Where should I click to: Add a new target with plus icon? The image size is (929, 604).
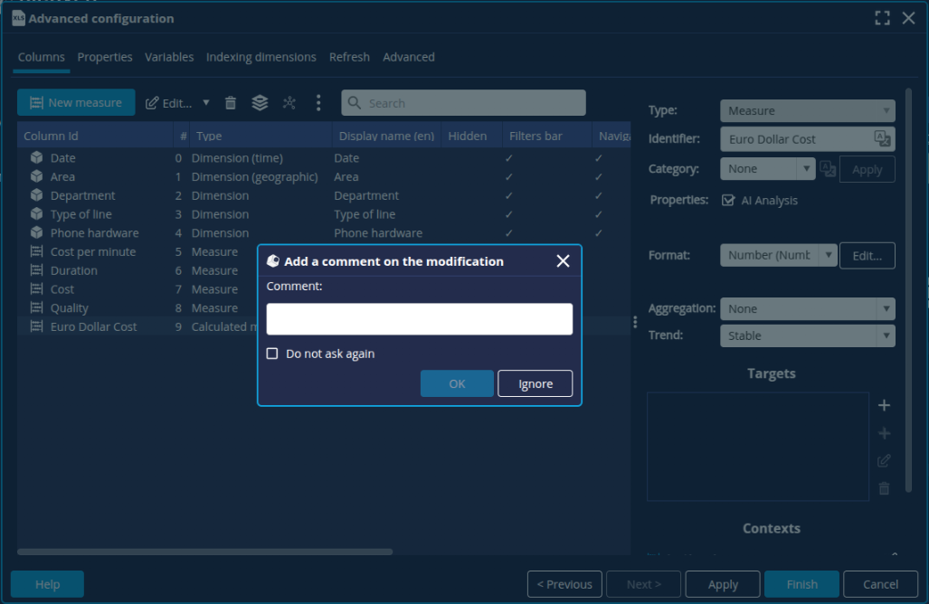point(884,406)
